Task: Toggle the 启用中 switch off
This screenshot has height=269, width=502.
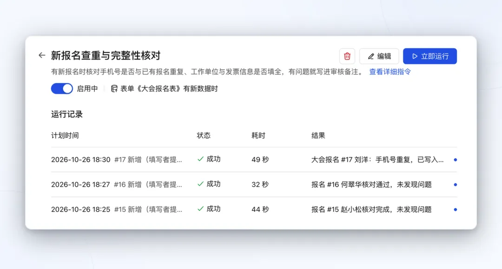Action: coord(62,89)
